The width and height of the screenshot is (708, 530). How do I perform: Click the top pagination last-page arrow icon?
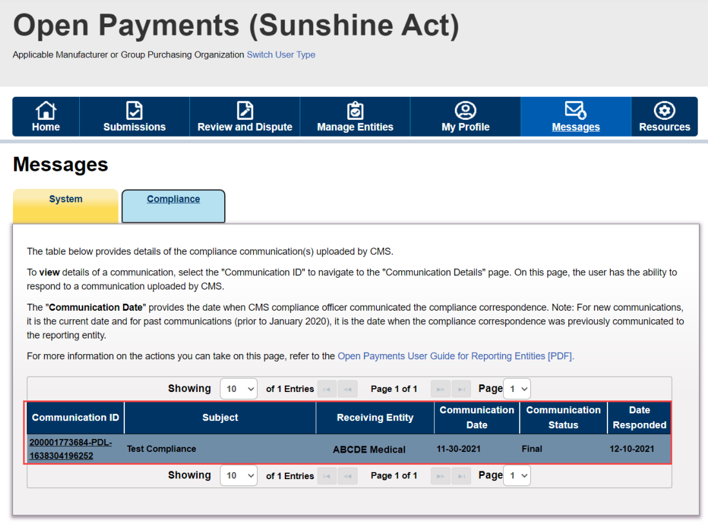pyautogui.click(x=461, y=389)
